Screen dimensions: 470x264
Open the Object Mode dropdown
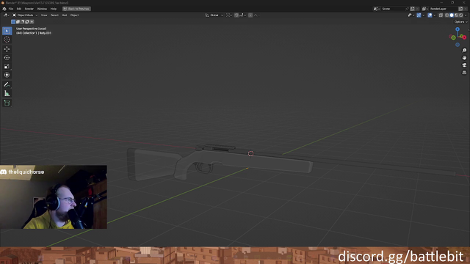pyautogui.click(x=25, y=15)
